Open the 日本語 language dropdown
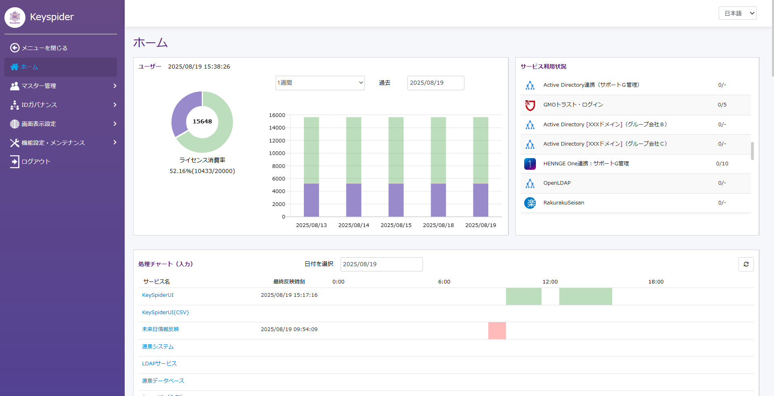The height and width of the screenshot is (396, 774). [737, 13]
